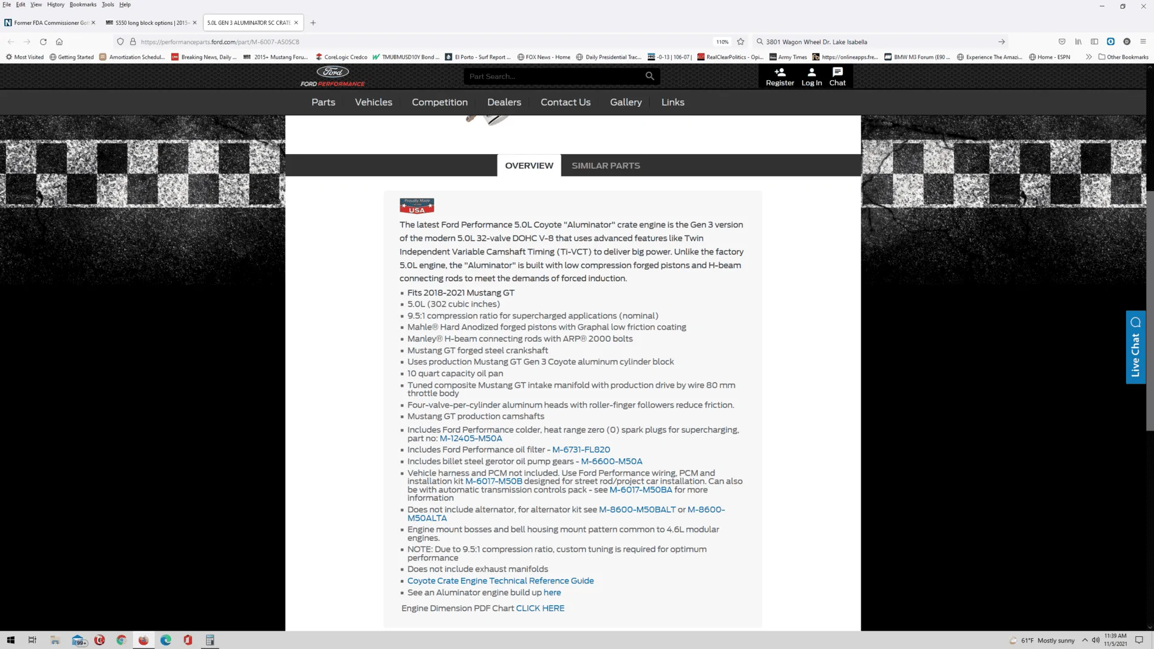Screen dimensions: 1154x649
Task: Open the File menu
Action: (x=7, y=4)
